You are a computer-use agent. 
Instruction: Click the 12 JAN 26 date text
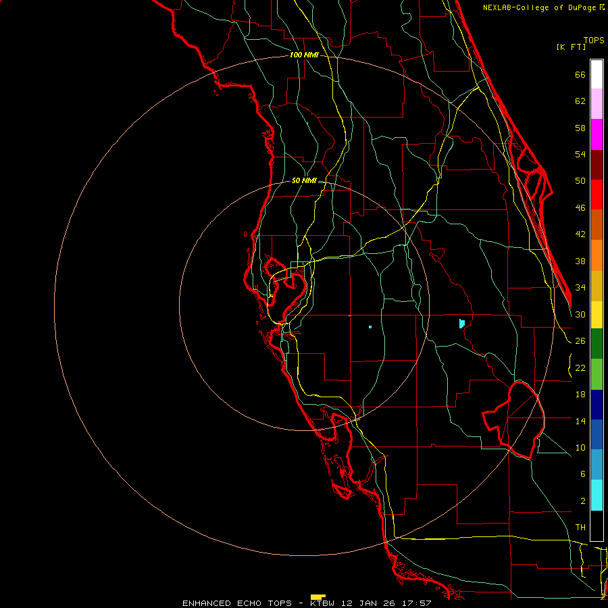pyautogui.click(x=368, y=603)
